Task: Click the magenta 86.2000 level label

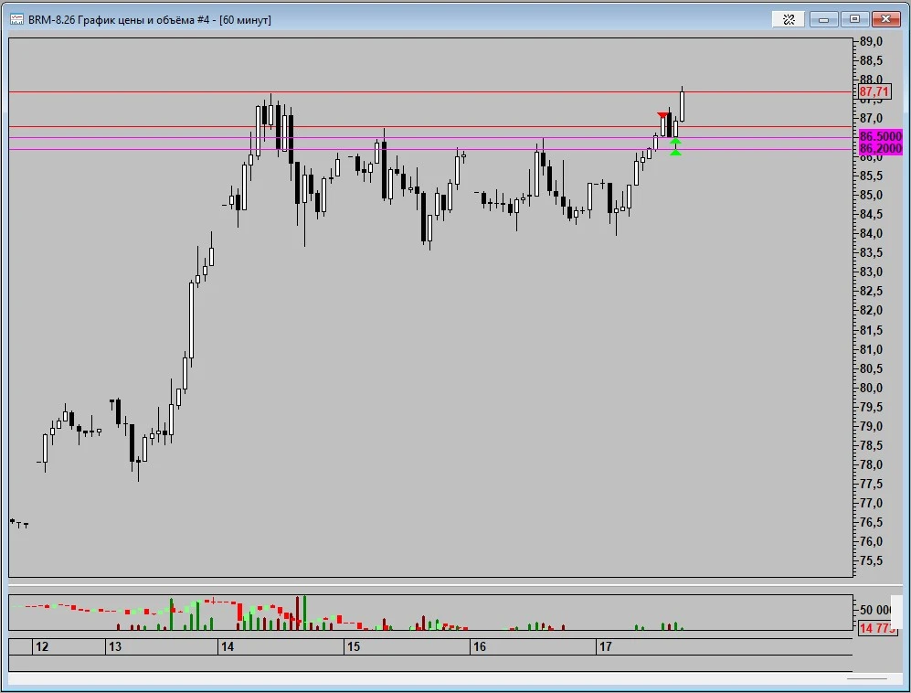Action: (880, 149)
